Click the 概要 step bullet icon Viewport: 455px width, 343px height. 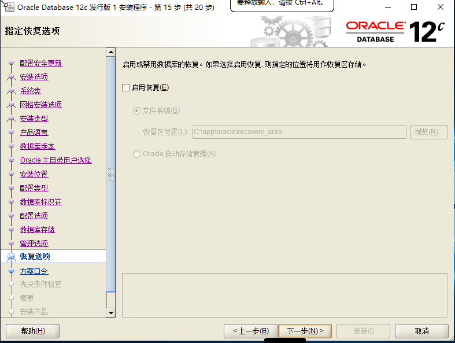pos(12,298)
